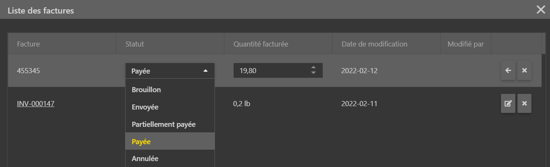
Task: Click the Quantité facturée column header
Action: [278, 44]
